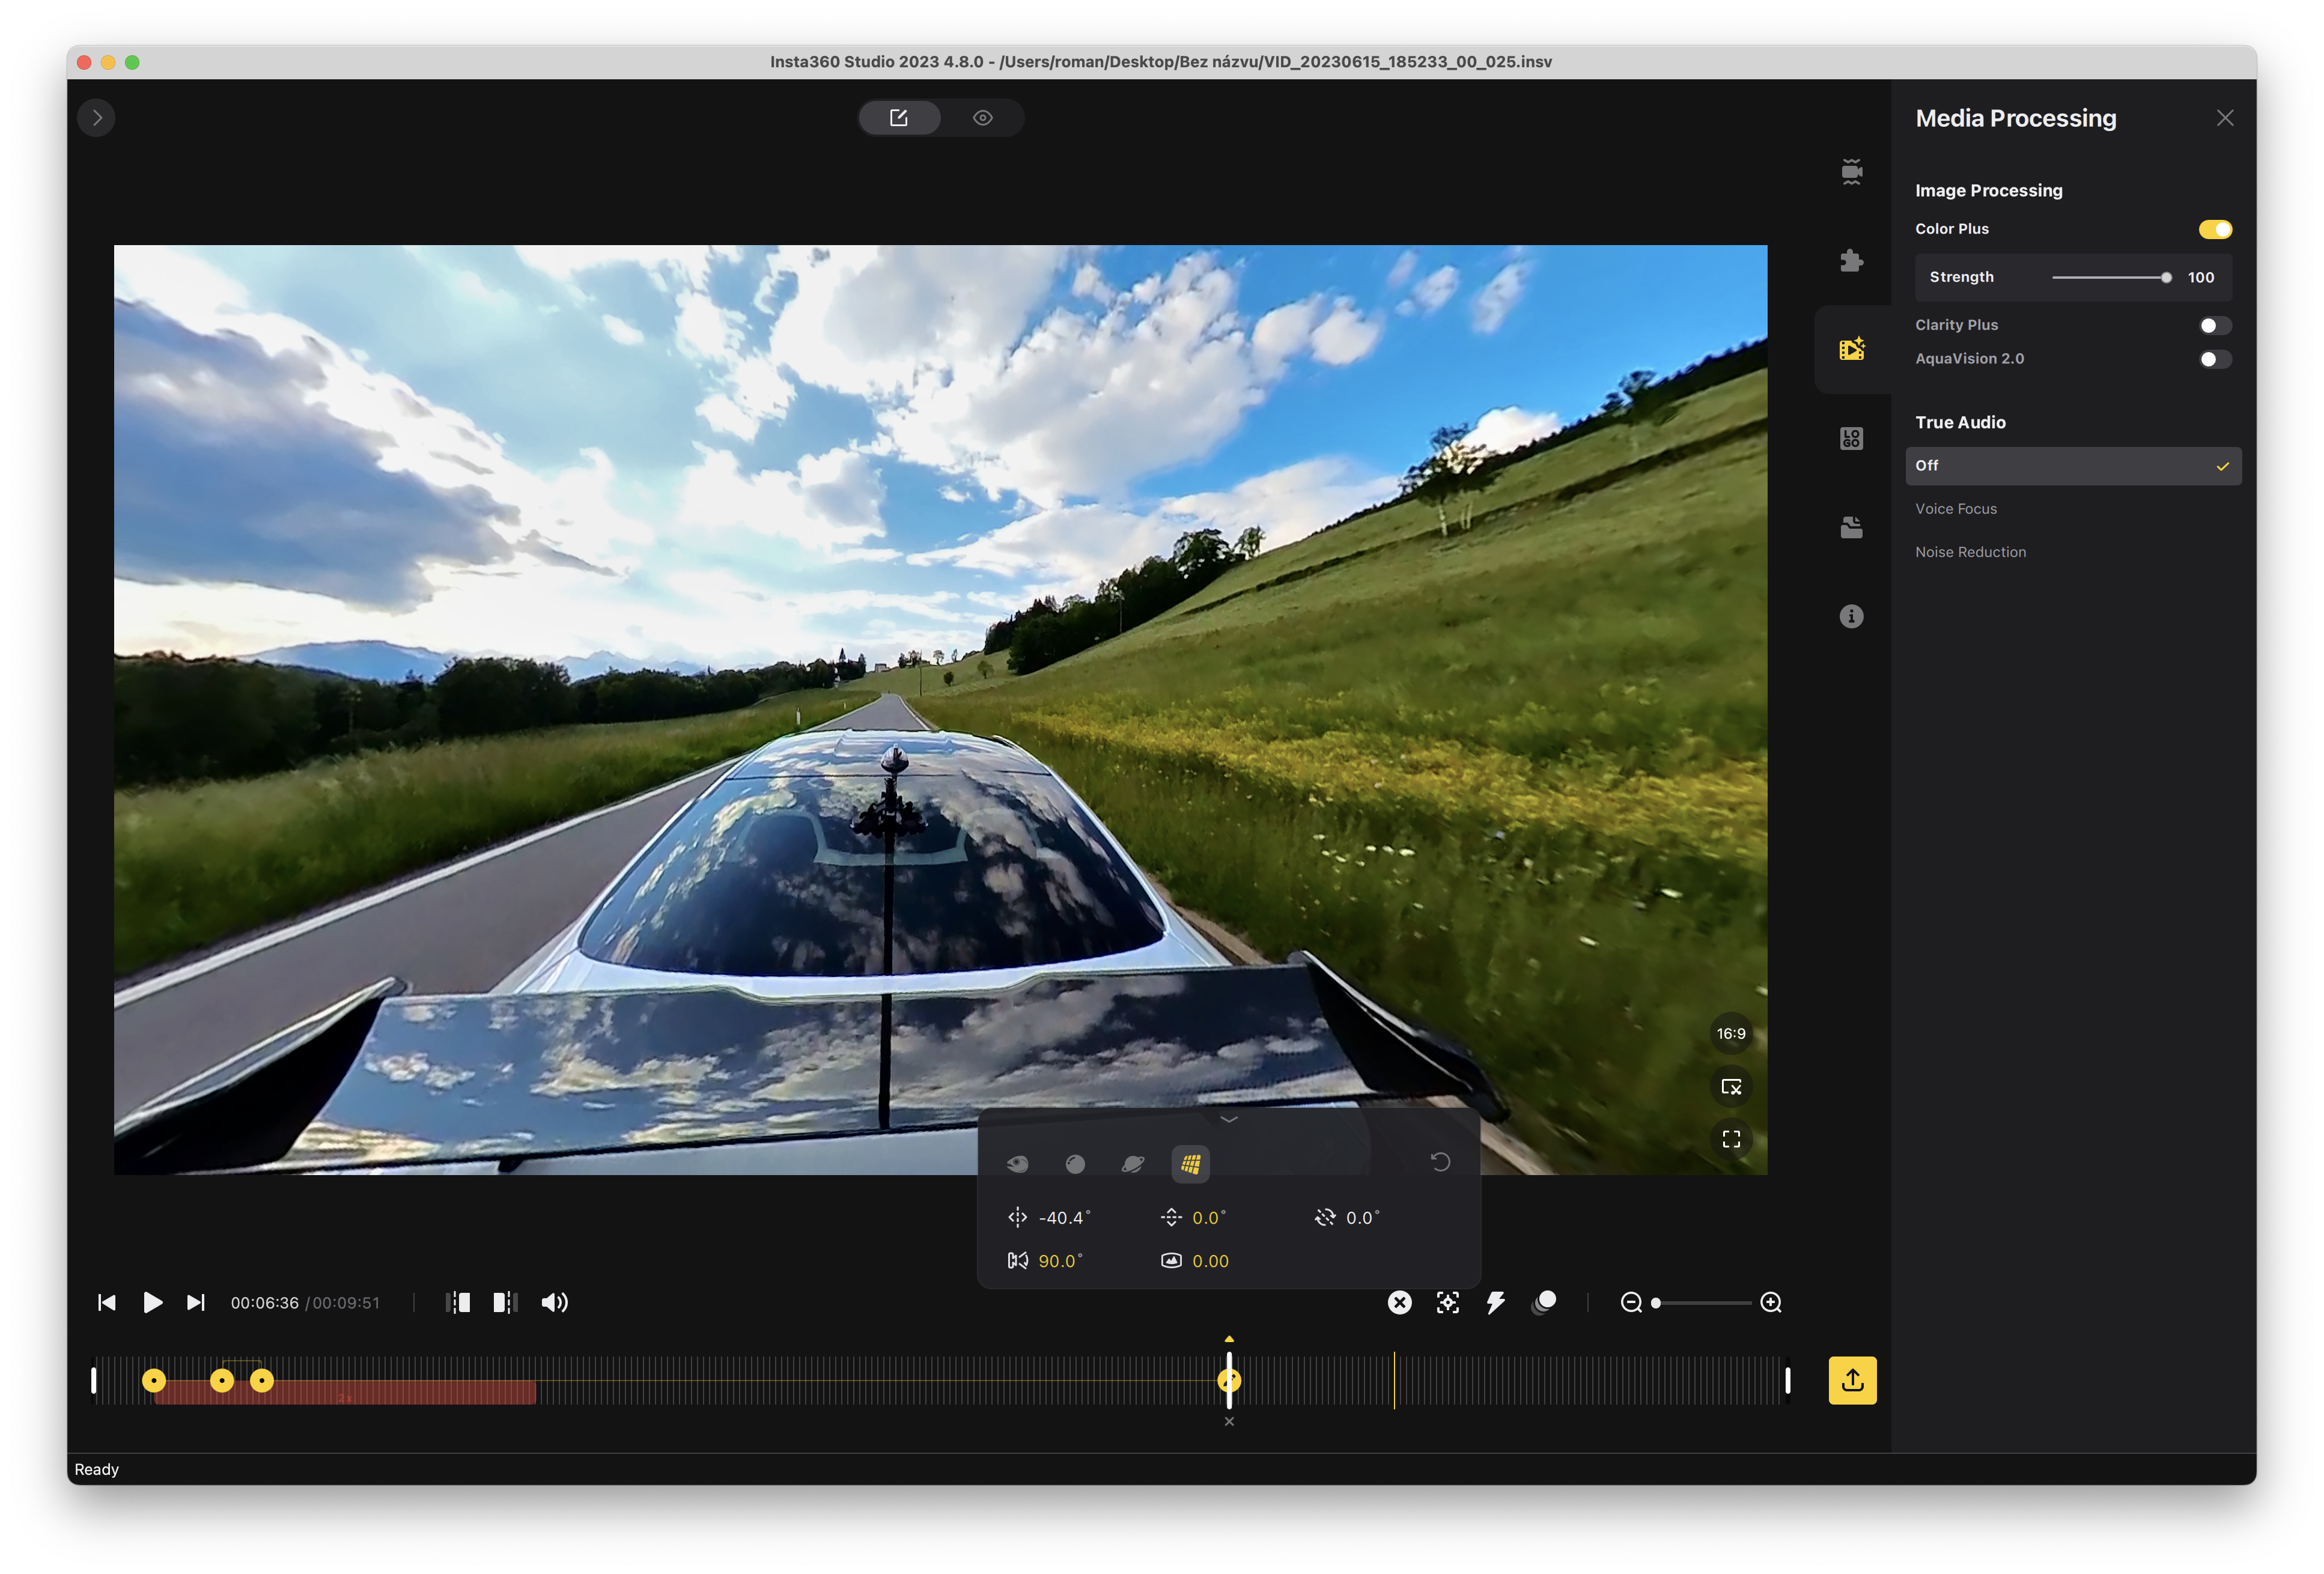Open the plugin puzzle-piece sidebar icon
Image resolution: width=2324 pixels, height=1574 pixels.
[1851, 261]
